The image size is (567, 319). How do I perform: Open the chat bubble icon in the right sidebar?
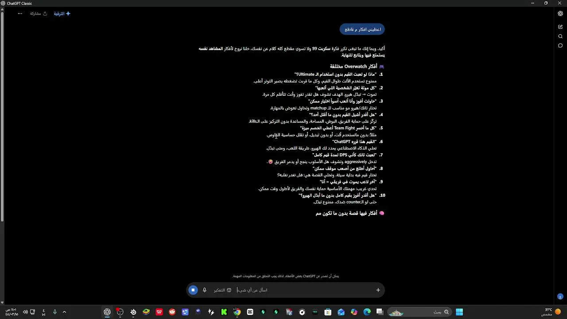pyautogui.click(x=560, y=46)
